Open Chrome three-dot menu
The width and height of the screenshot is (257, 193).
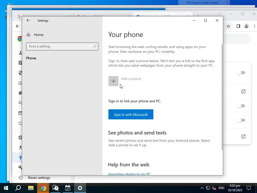point(254,26)
